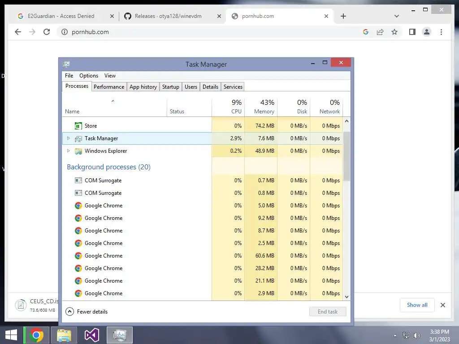Switch to the App history tab
Screen dimensions: 459x344
point(143,87)
